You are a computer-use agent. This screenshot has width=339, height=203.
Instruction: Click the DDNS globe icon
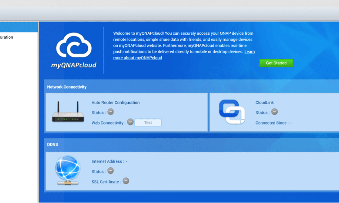tap(68, 170)
